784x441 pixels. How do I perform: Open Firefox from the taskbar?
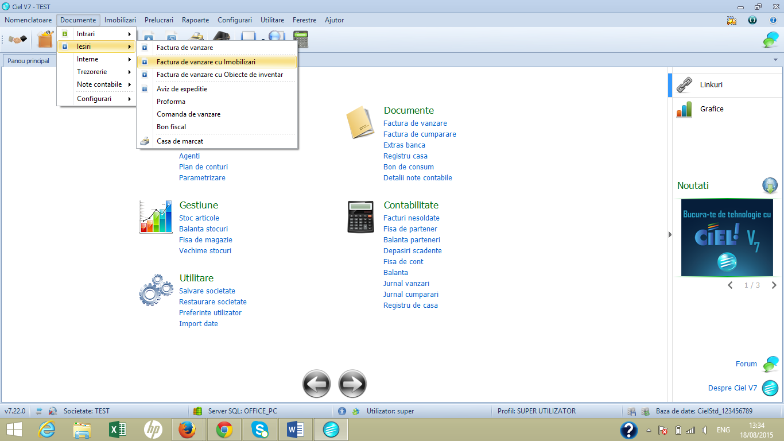click(x=187, y=430)
